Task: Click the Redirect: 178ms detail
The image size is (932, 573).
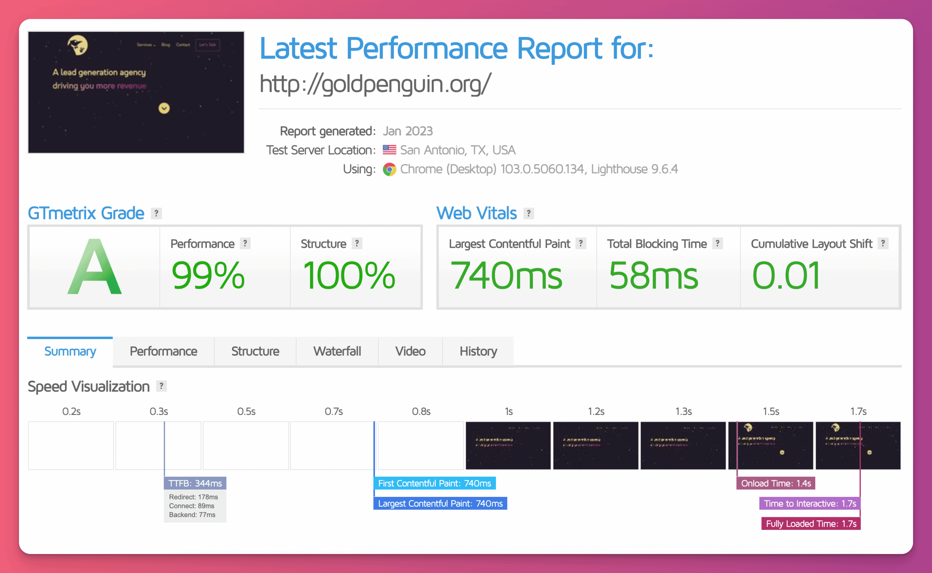Action: (x=194, y=497)
